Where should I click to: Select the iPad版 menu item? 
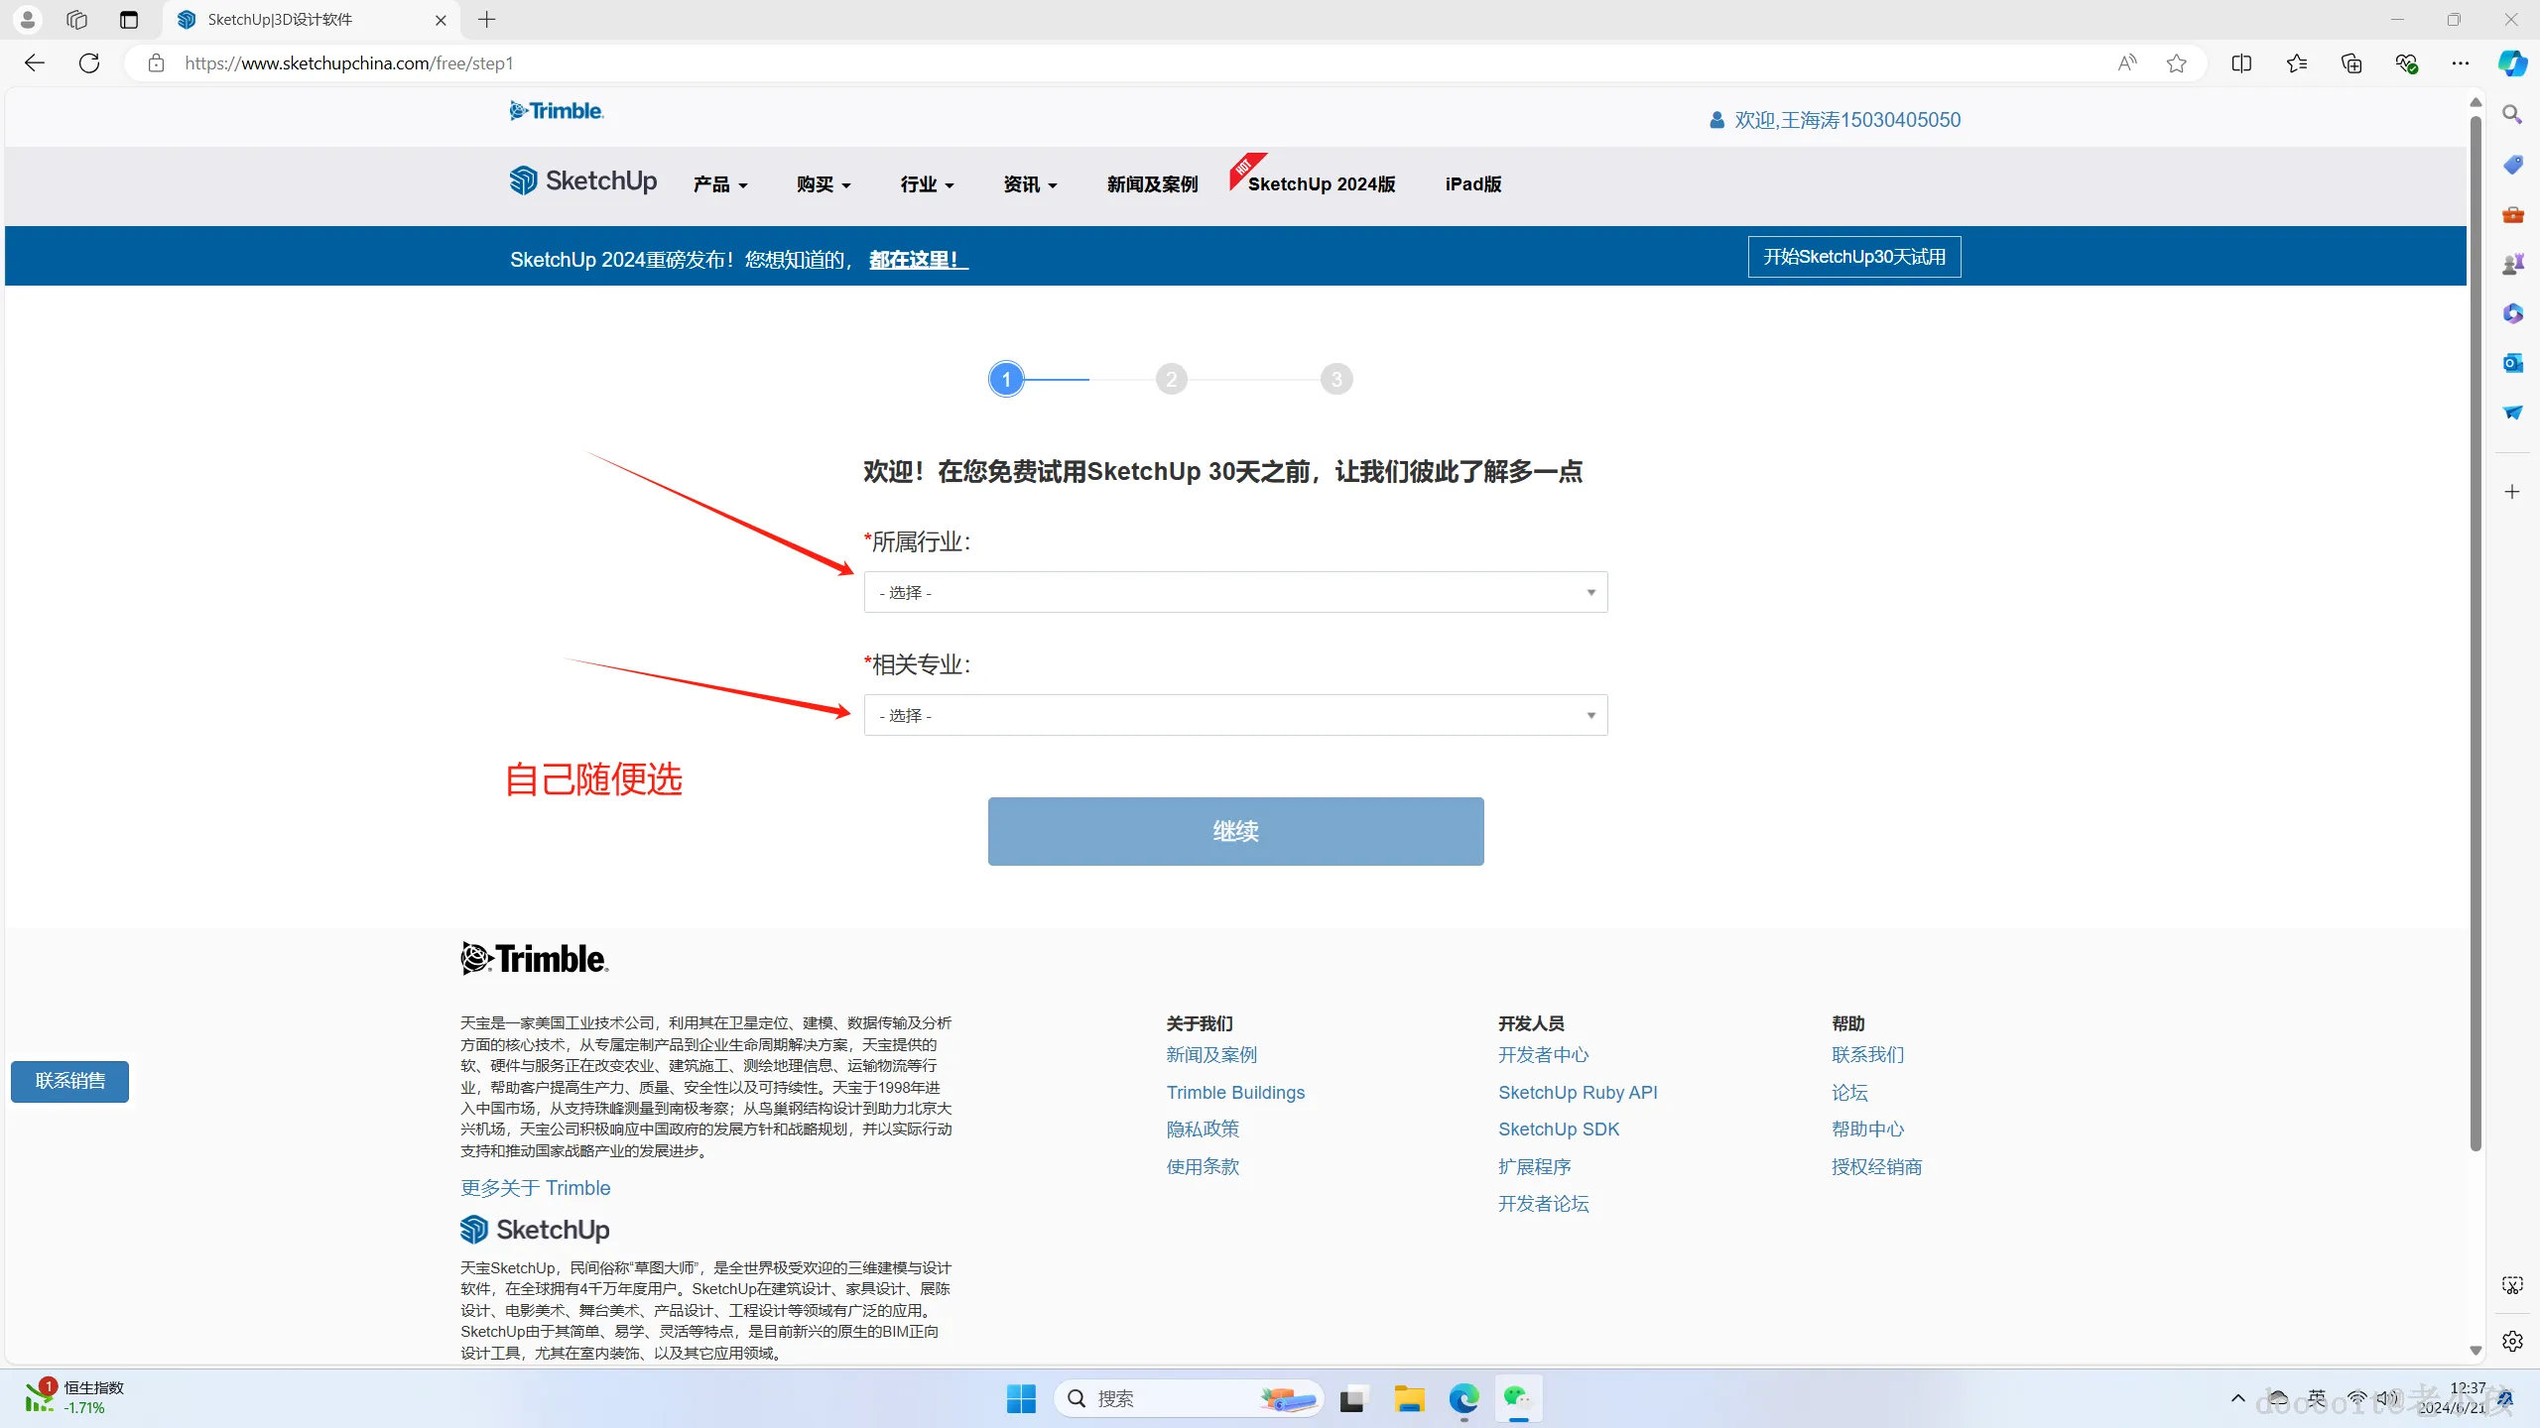click(x=1471, y=183)
